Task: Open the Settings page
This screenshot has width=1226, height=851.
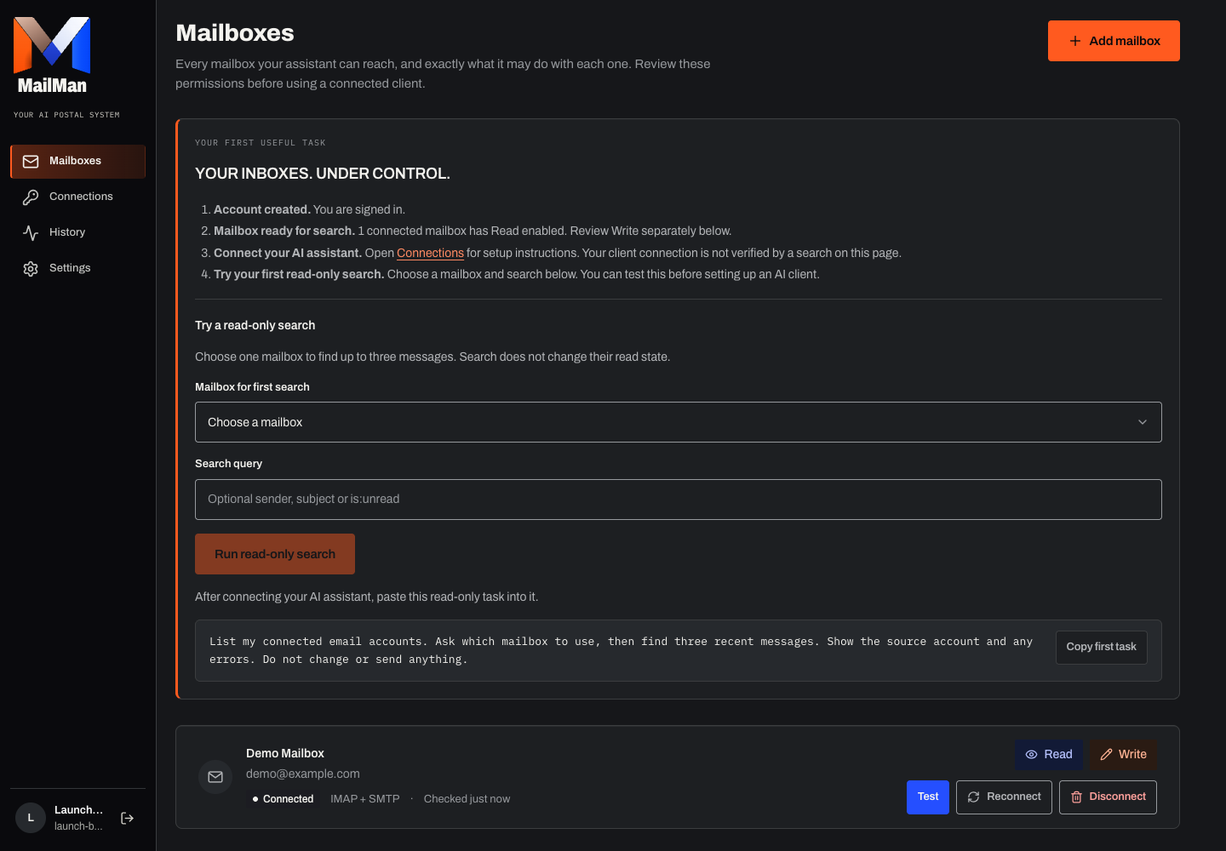Action: pos(78,269)
